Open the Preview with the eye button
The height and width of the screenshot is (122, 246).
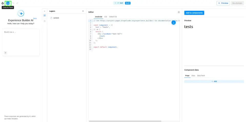click(x=223, y=3)
